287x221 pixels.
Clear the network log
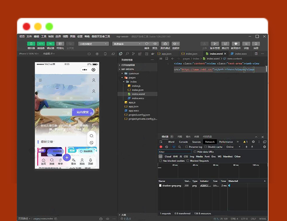click(x=166, y=147)
